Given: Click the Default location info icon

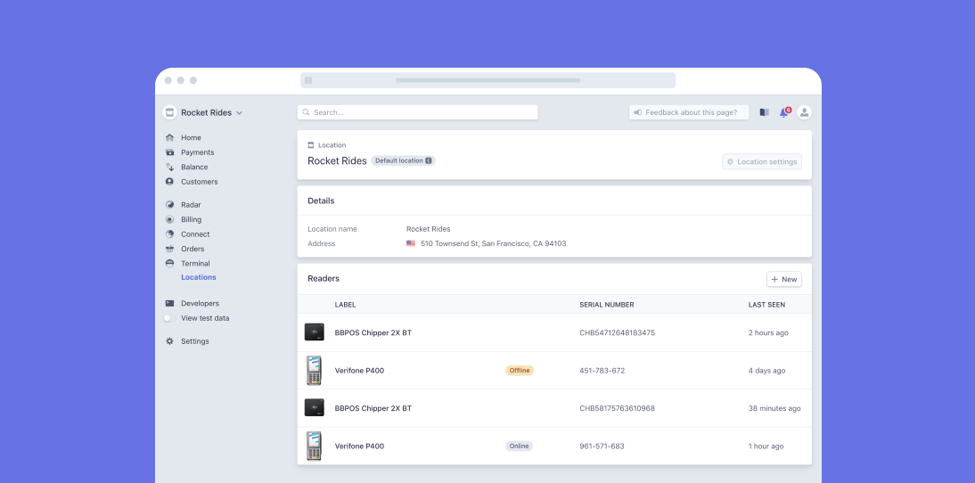Looking at the screenshot, I should pyautogui.click(x=429, y=161).
